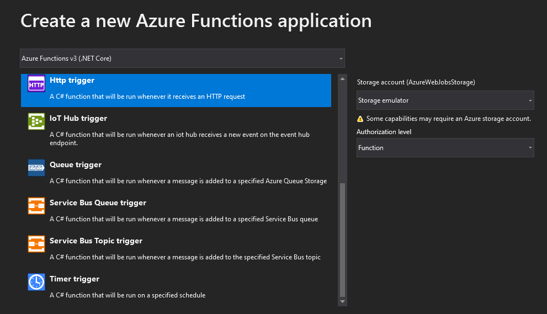Select the "IoT Hub trigger" template title
The width and height of the screenshot is (547, 314).
[78, 118]
